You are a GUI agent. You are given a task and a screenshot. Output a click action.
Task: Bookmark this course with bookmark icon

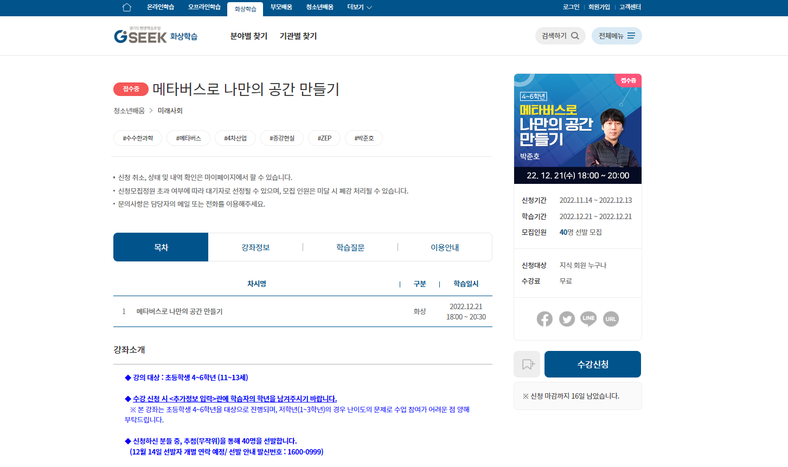527,364
